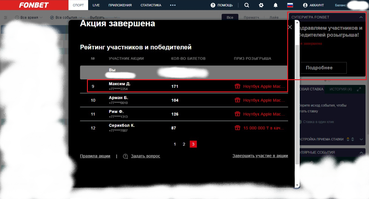369x199 pixels.
Task: Collapse the Суперигра Fonbet panel
Action: (x=361, y=17)
